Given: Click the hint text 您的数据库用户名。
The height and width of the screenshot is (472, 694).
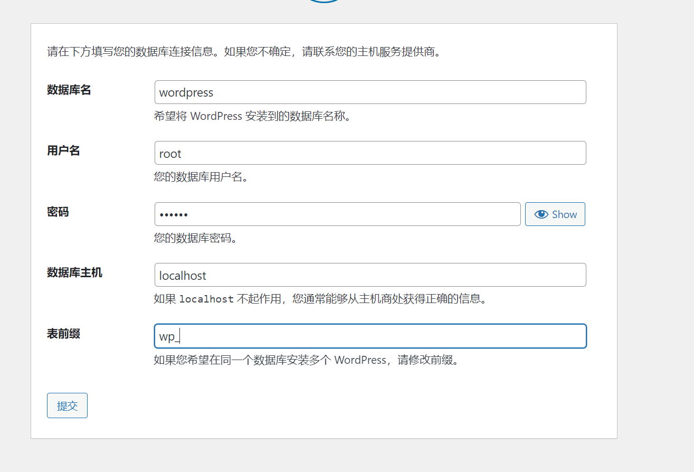Looking at the screenshot, I should tap(201, 177).
